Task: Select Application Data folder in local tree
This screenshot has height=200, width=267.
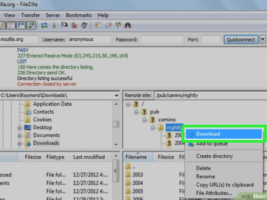Action: [x=52, y=104]
